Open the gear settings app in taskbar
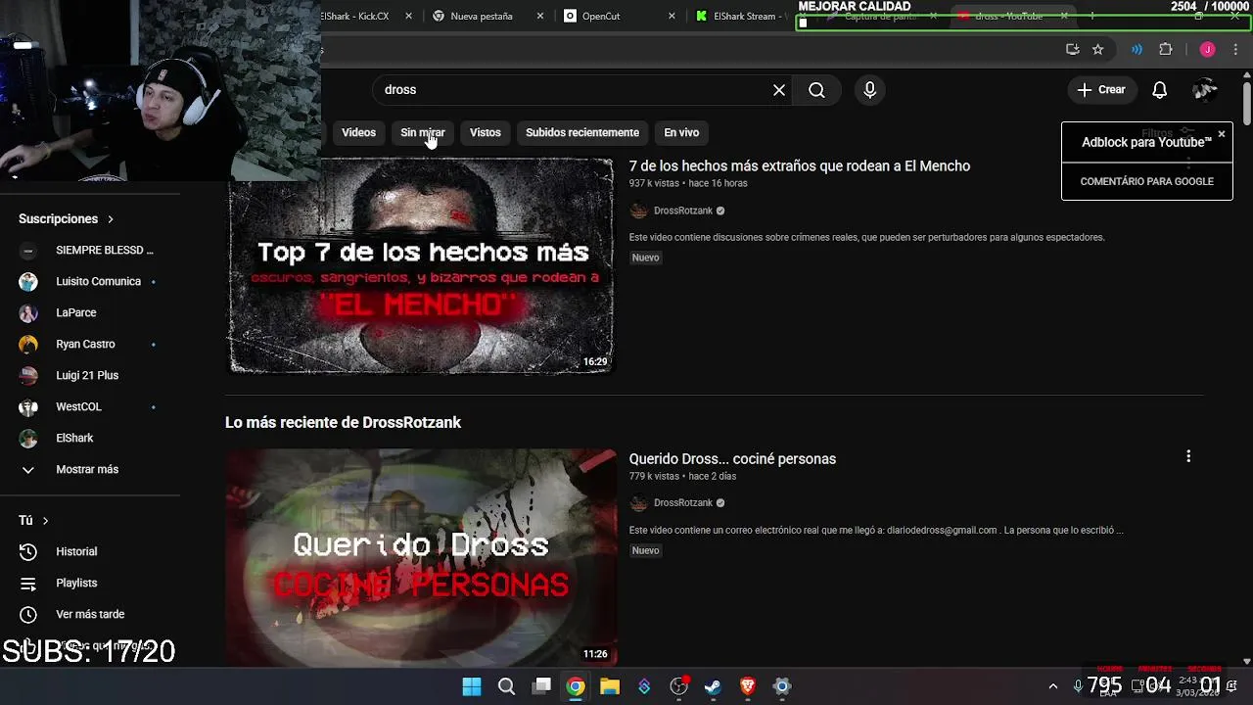 [x=782, y=686]
